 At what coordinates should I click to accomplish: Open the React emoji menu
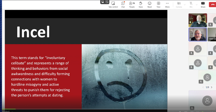tap(150, 5)
